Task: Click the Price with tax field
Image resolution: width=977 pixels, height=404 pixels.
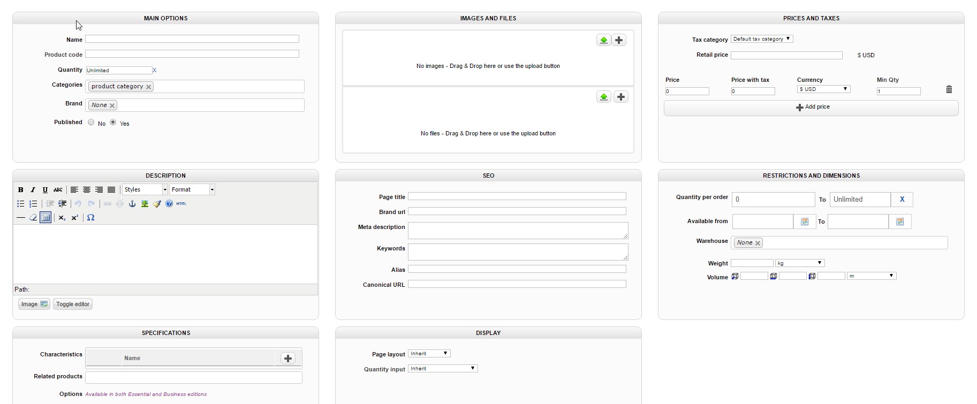Action: (753, 92)
